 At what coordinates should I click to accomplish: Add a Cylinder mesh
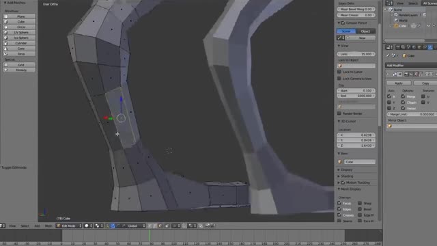[x=19, y=43]
